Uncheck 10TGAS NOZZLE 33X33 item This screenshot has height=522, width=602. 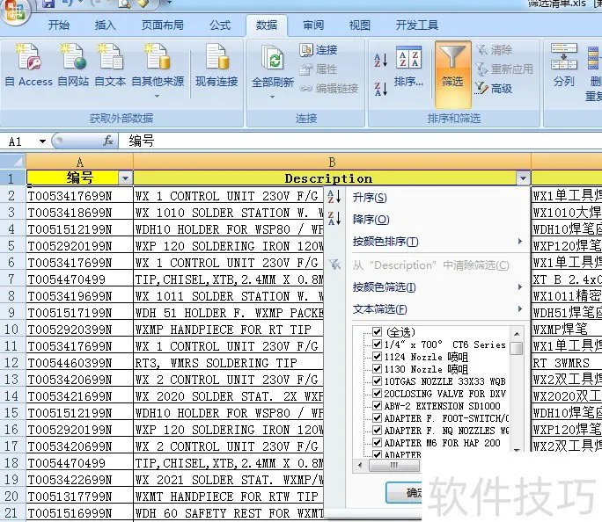377,381
